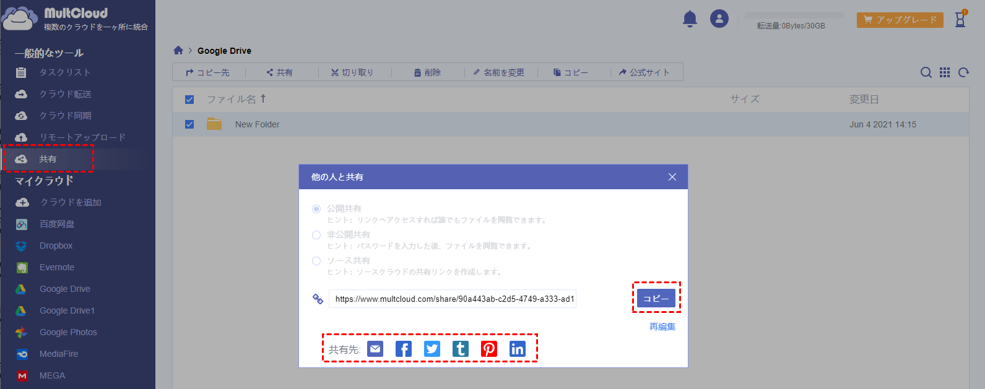Select the 公開共有 radio option
This screenshot has height=389, width=985.
[x=316, y=209]
